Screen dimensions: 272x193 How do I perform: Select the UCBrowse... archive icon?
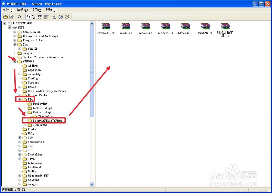coord(185,26)
